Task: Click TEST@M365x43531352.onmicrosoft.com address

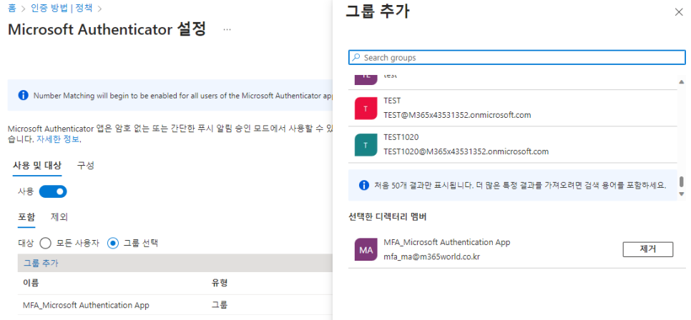Action: (457, 115)
